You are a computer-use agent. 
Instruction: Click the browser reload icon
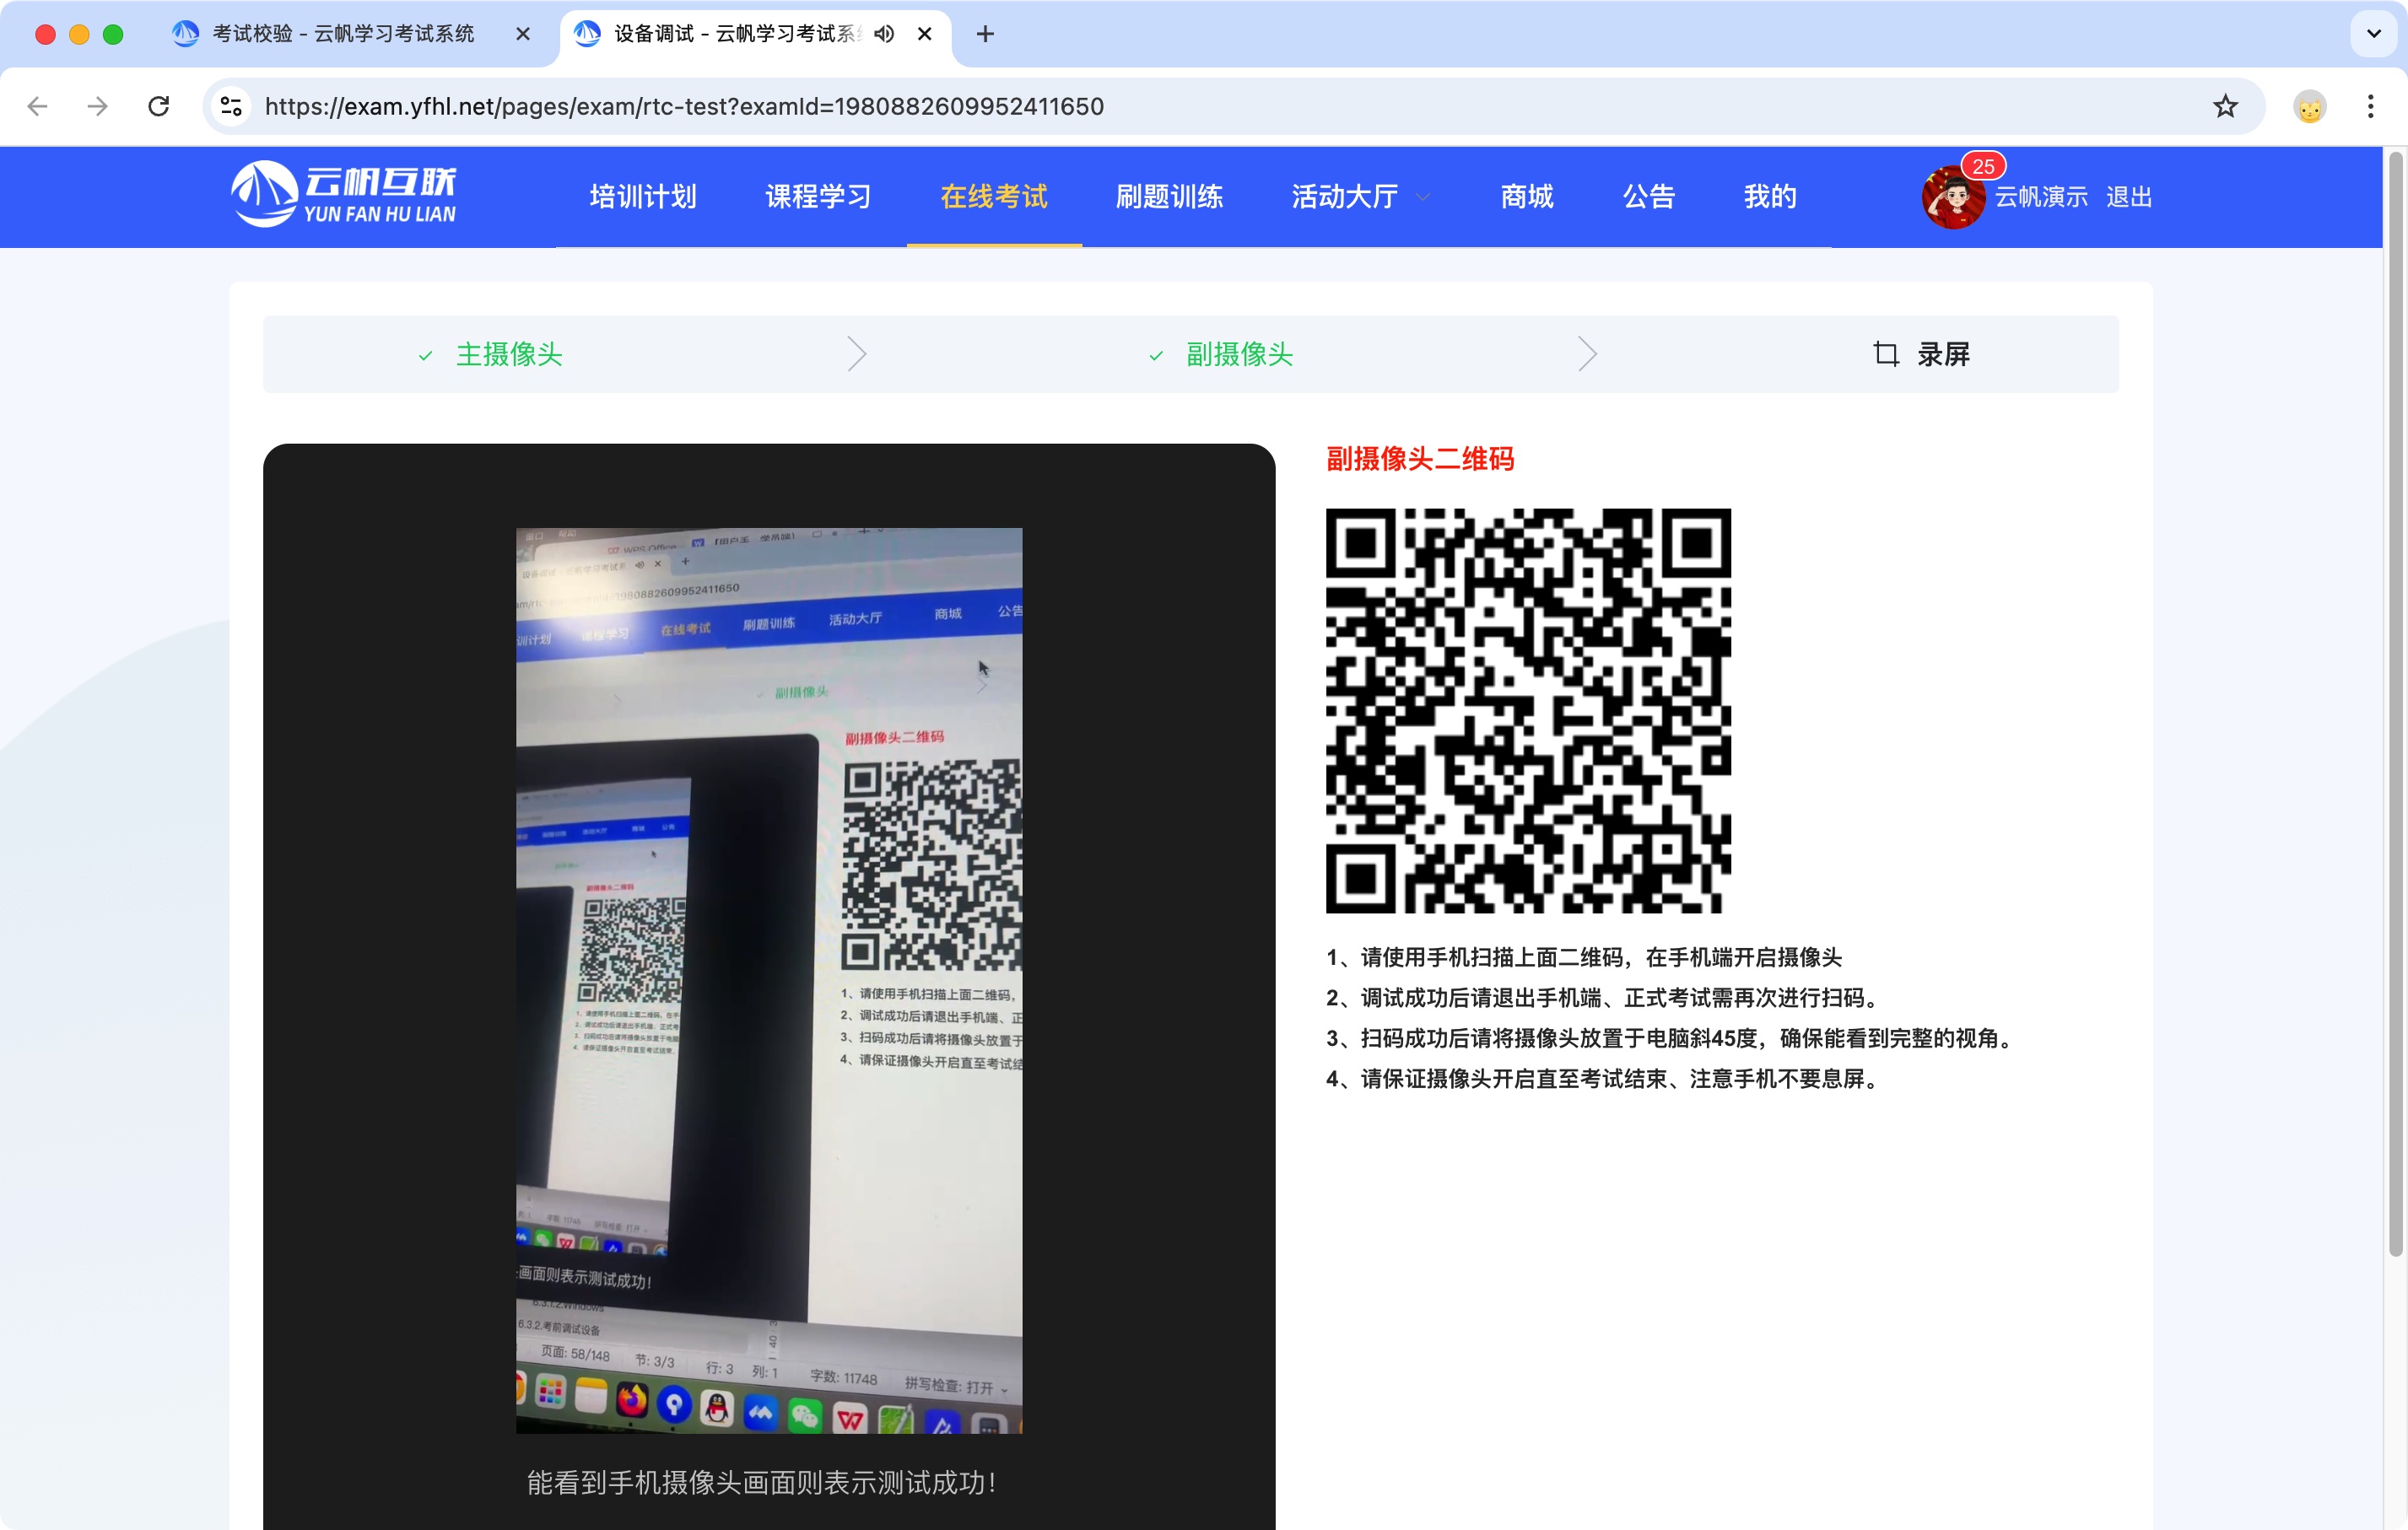coord(158,106)
